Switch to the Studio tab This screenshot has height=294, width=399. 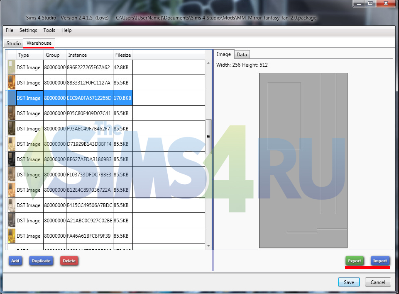click(x=13, y=43)
